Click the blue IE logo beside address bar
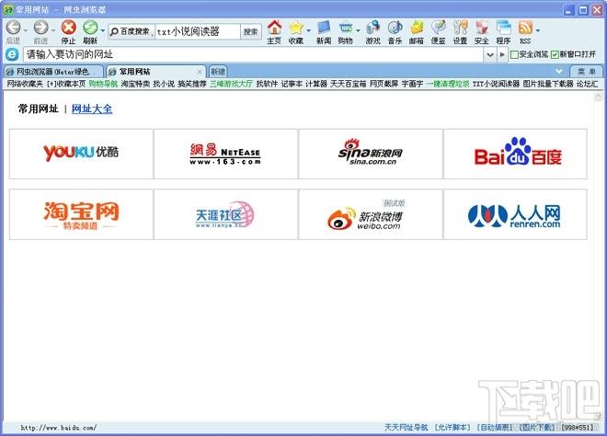The height and width of the screenshot is (436, 607). 12,54
